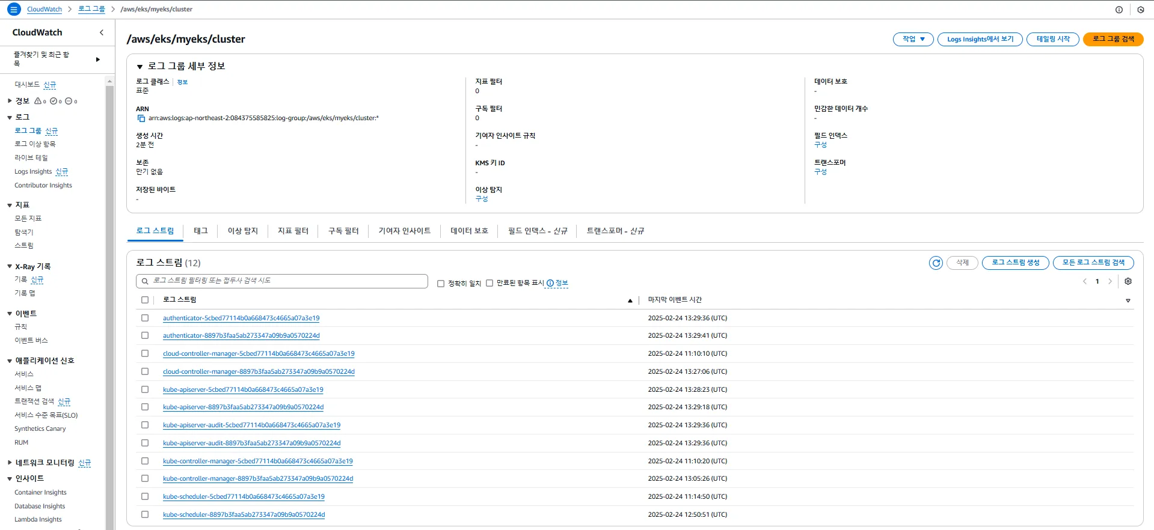This screenshot has width=1154, height=530.
Task: Click the info icon in the top right
Action: pyautogui.click(x=1119, y=10)
